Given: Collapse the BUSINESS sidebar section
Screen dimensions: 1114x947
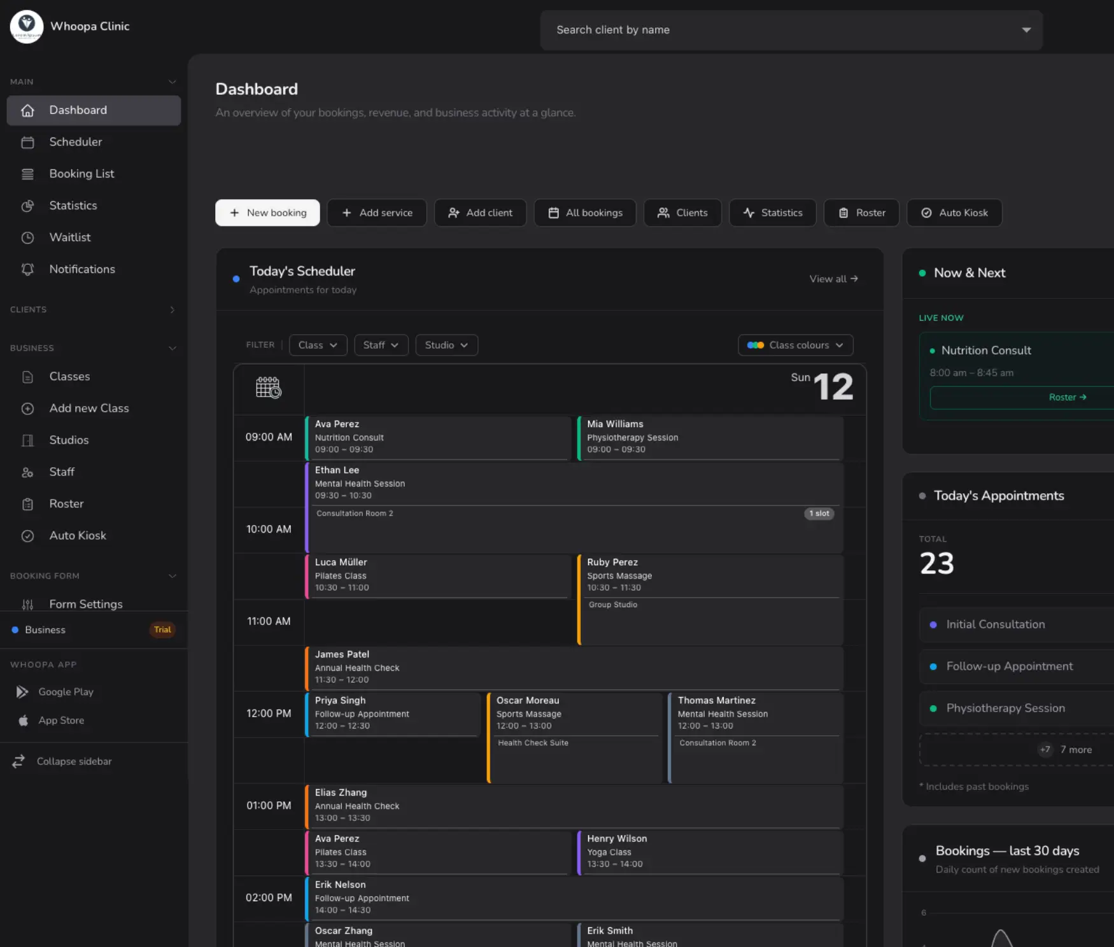Looking at the screenshot, I should click(172, 348).
